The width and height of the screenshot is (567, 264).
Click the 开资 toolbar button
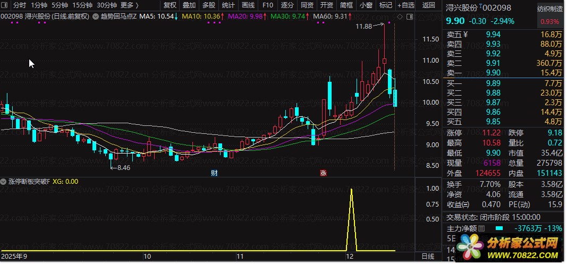click(326, 5)
